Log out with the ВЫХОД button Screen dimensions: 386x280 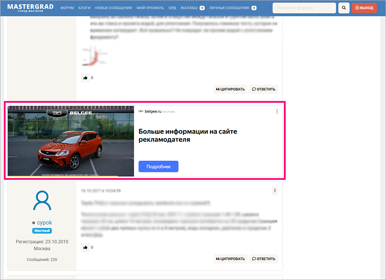364,8
